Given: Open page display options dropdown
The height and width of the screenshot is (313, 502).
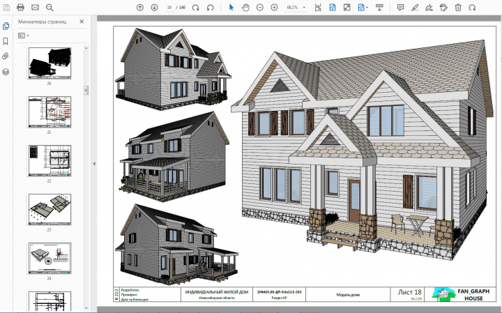Looking at the screenshot, I should [363, 8].
